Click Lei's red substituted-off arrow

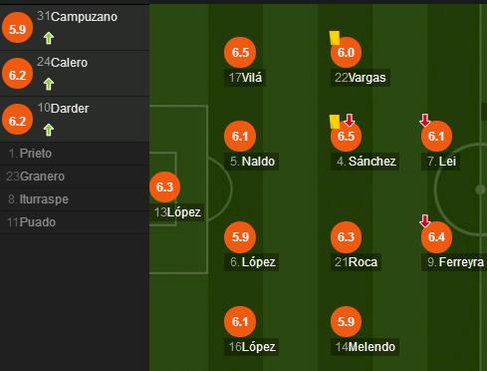coord(425,120)
